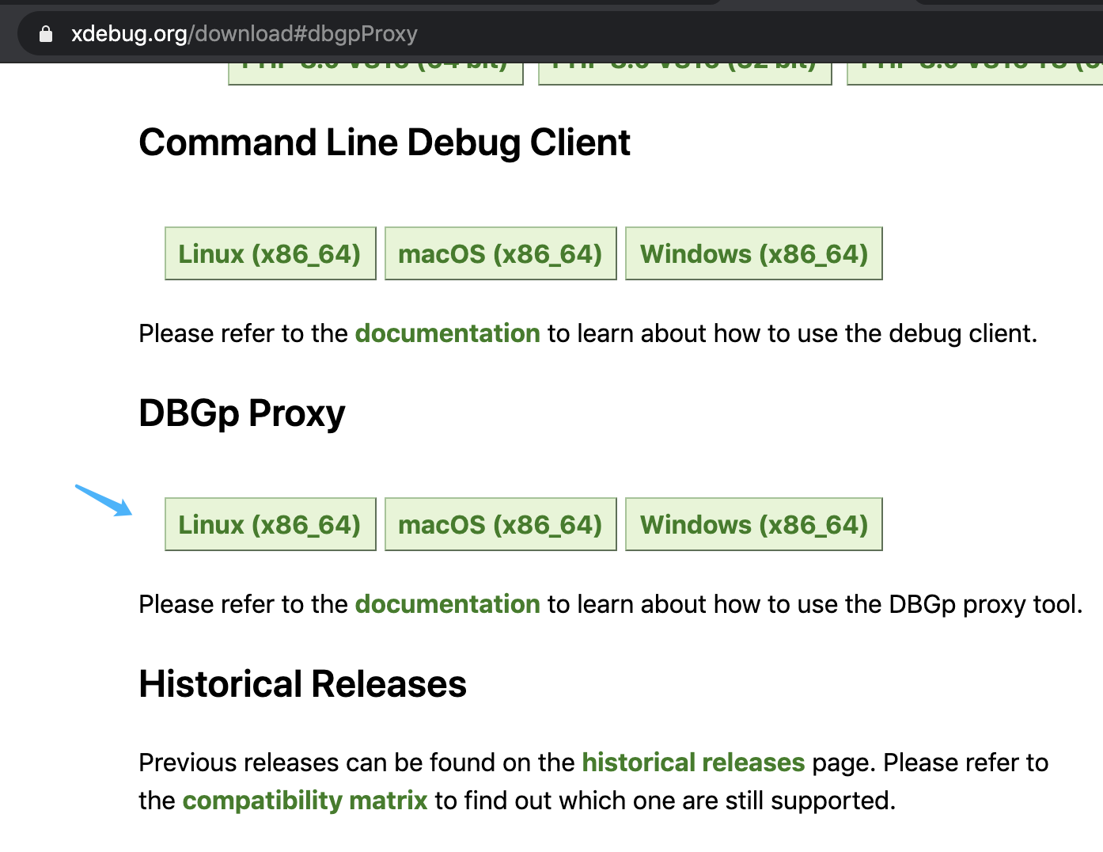This screenshot has width=1103, height=852.
Task: Click the Command Line Debug Client heading
Action: 385,143
